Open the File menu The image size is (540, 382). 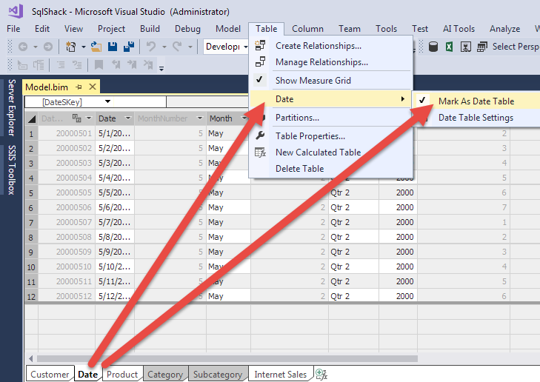(x=13, y=29)
